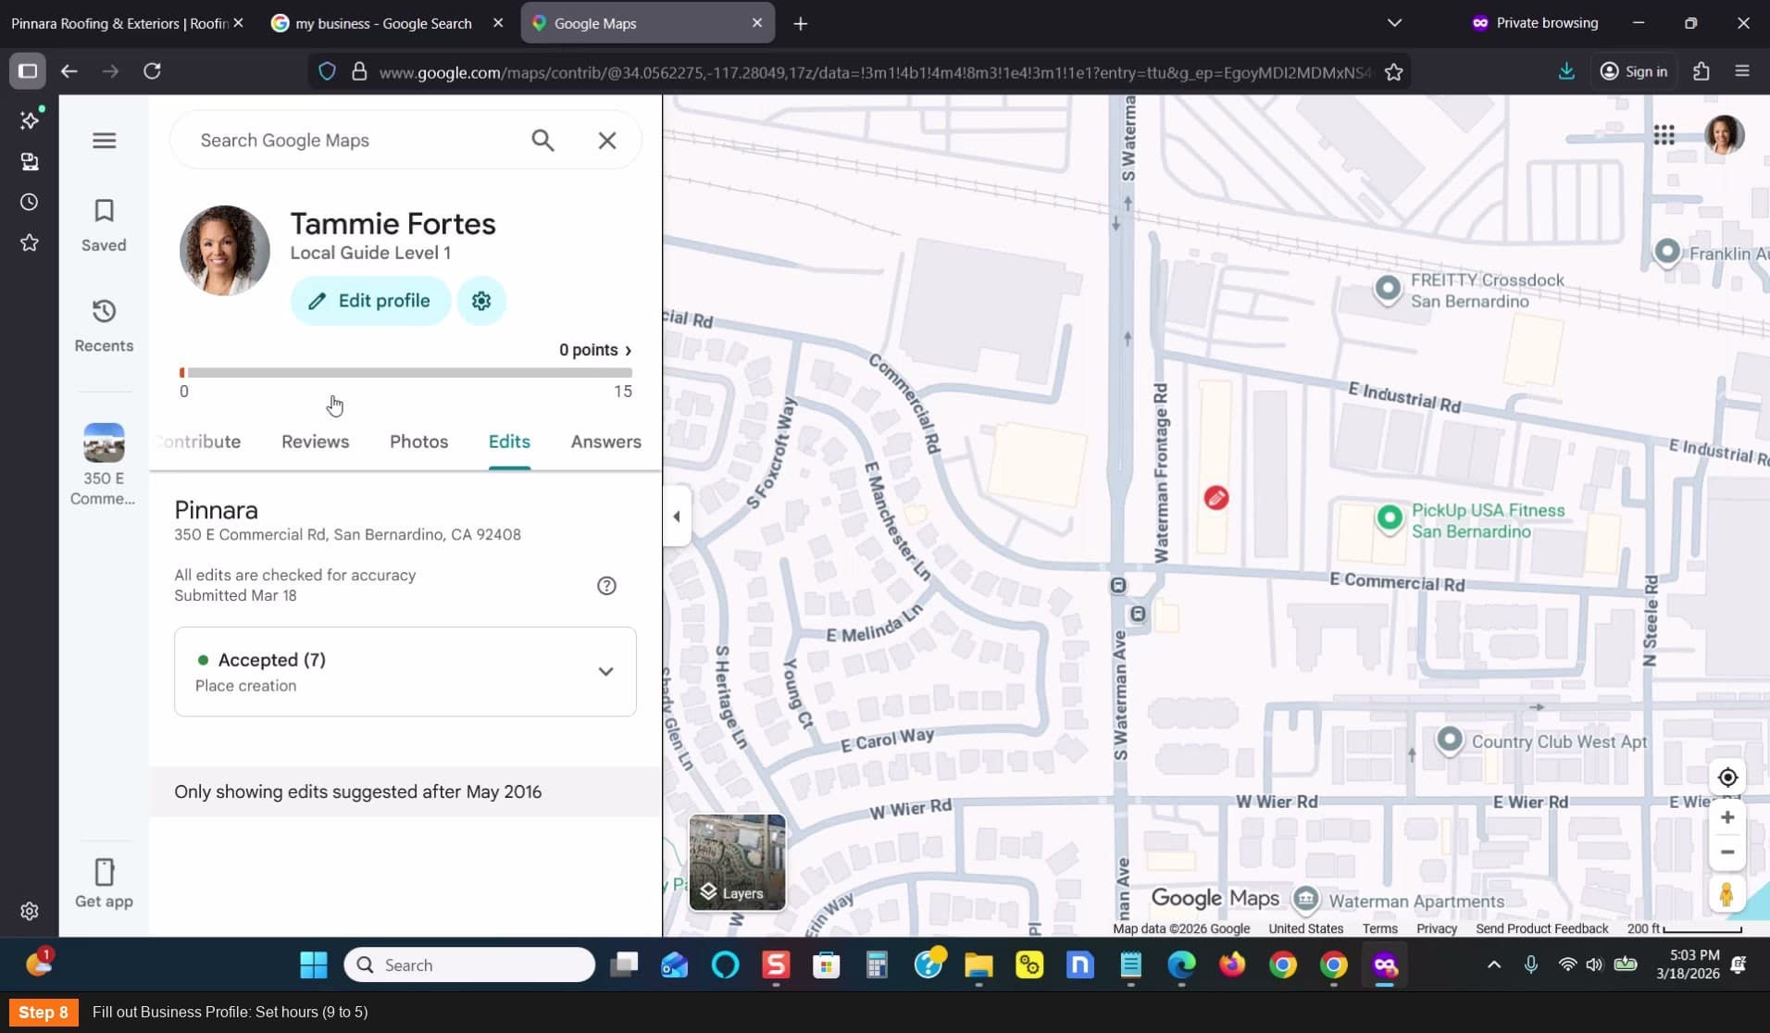Select Country Club West Apt marker

[x=1449, y=741]
